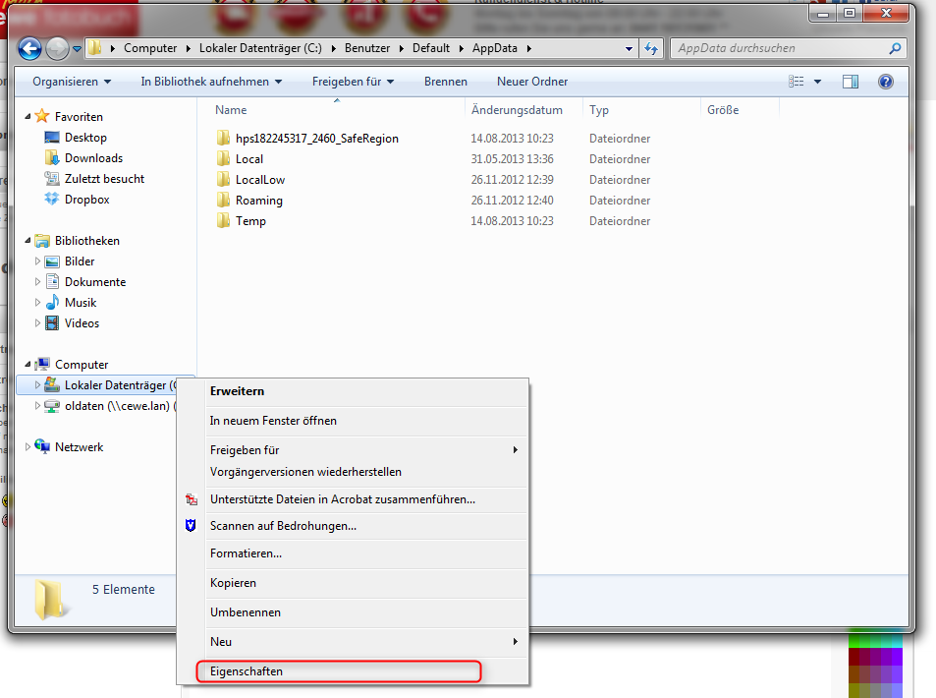Choose 'Unterstützte Dateien in Acrobat zusammenführen...'
Screen dimensions: 936x698
coord(343,499)
